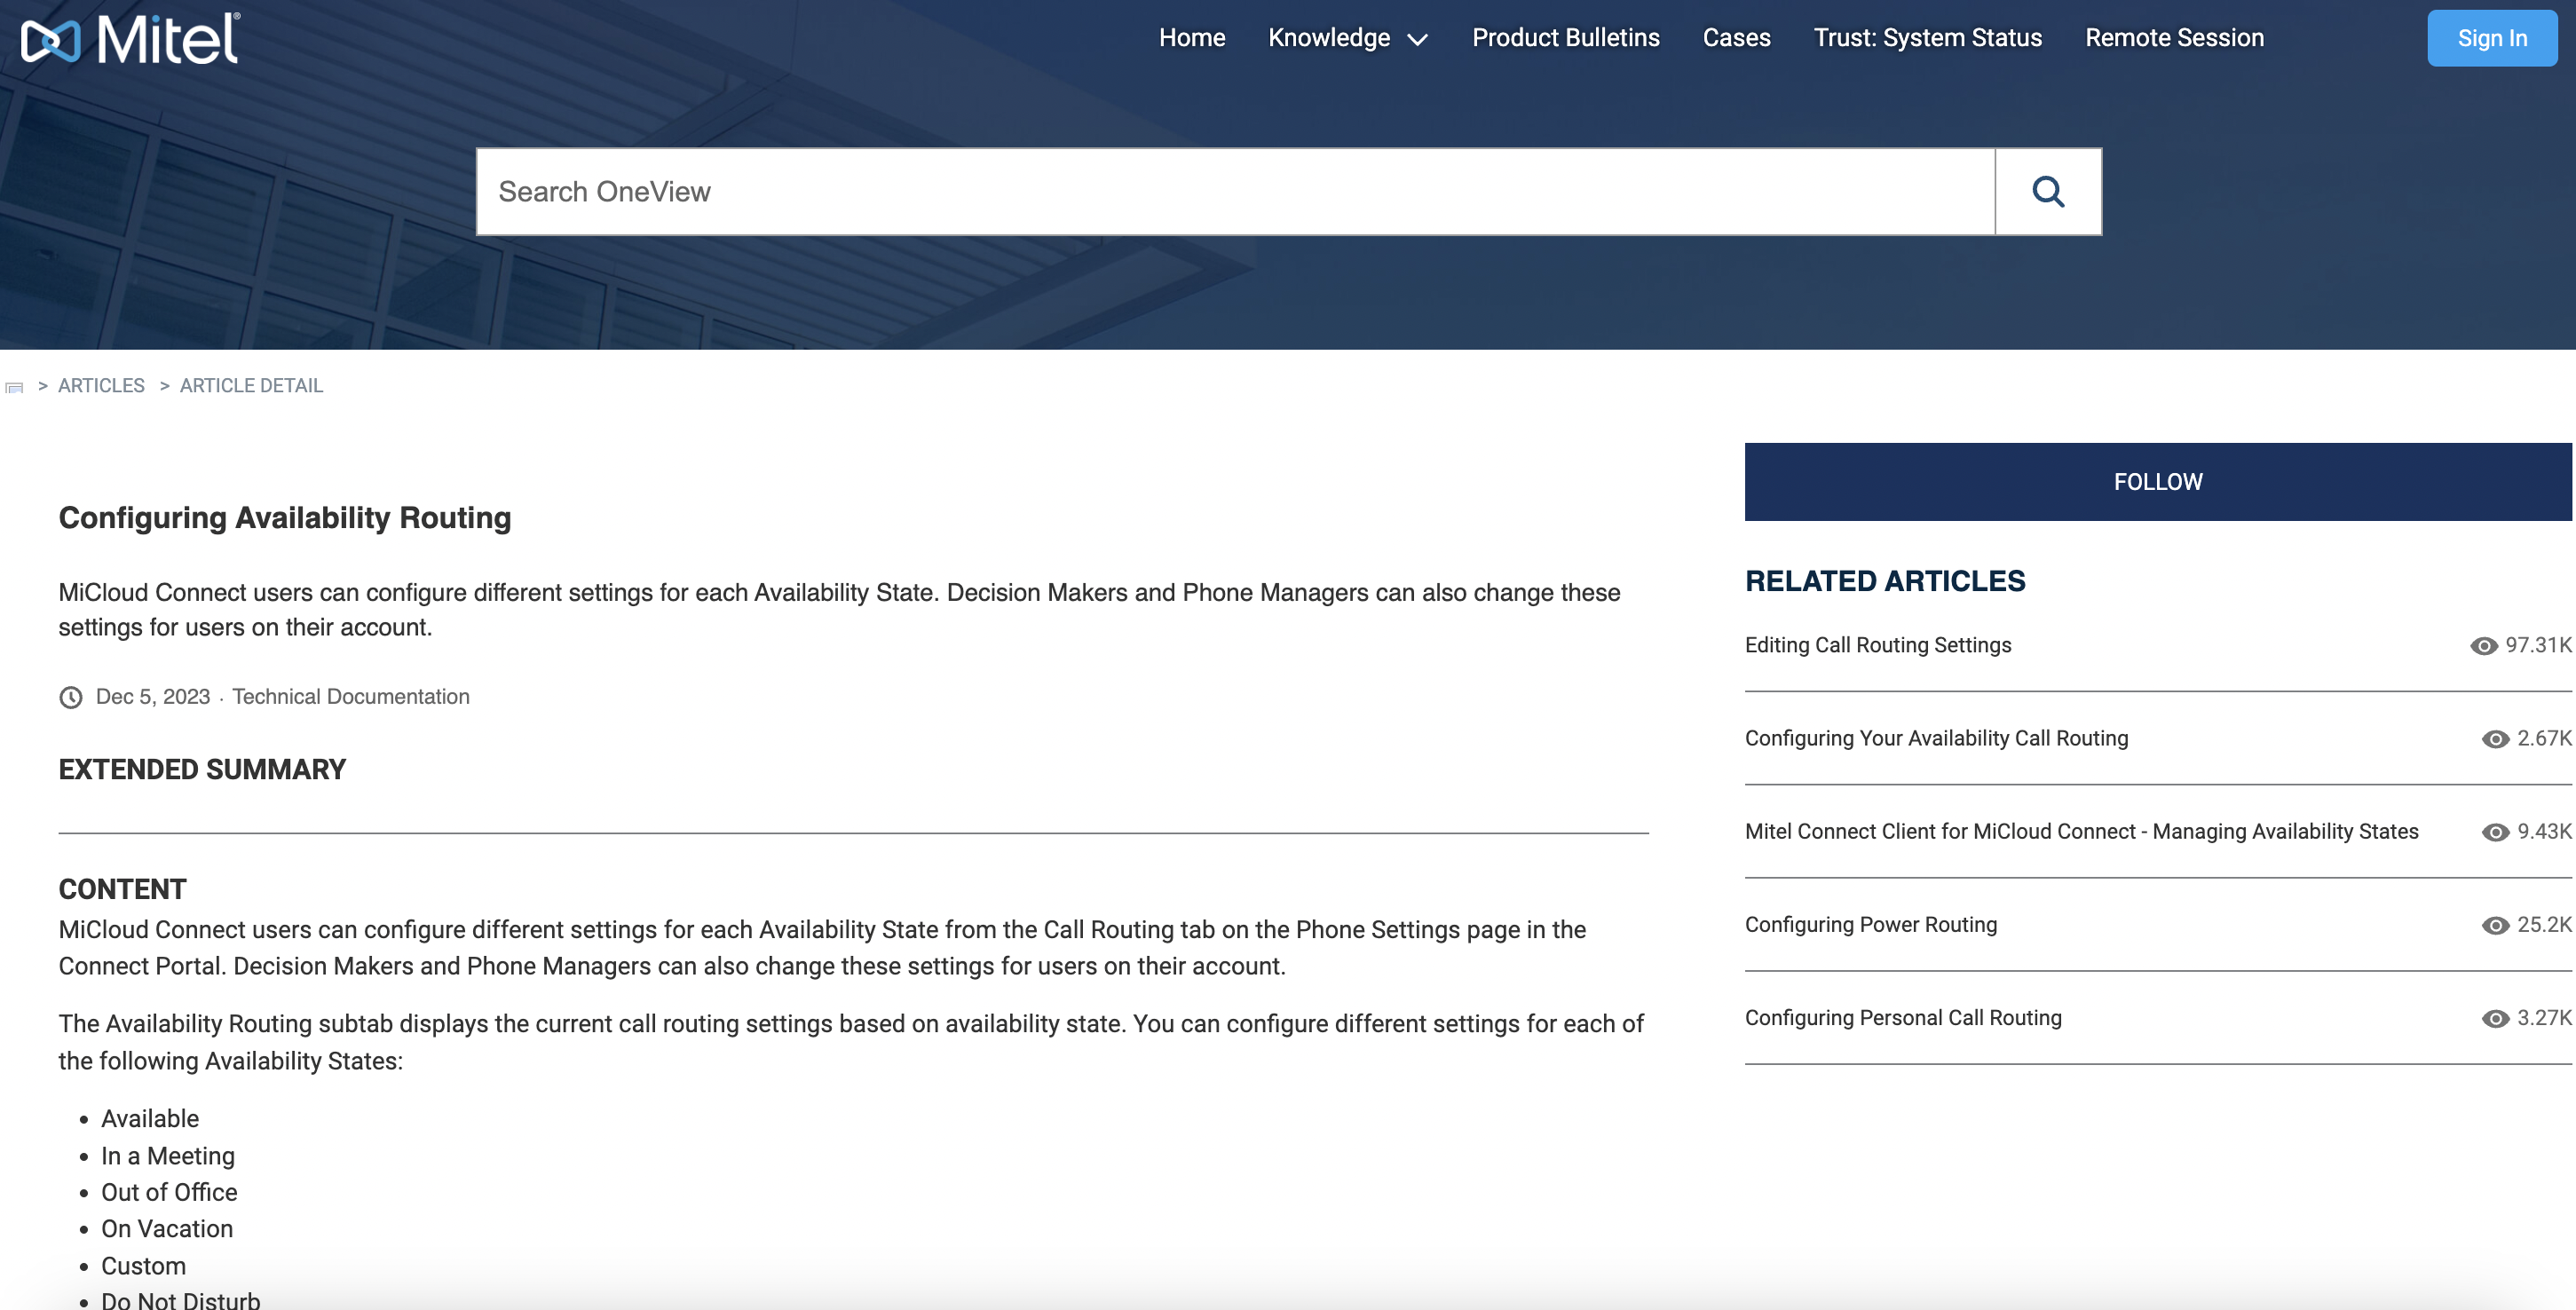Click the In a Meeting list item

coord(168,1156)
